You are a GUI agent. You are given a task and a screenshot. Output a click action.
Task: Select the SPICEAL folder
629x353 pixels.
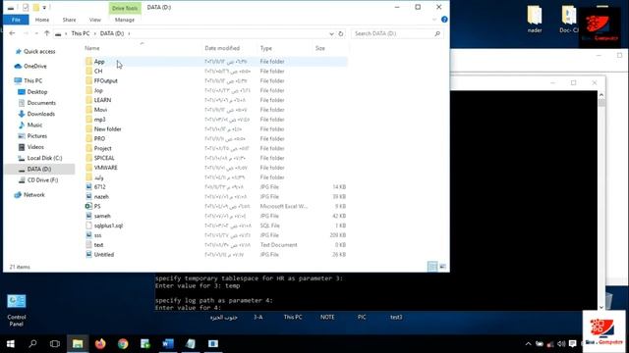pos(104,158)
